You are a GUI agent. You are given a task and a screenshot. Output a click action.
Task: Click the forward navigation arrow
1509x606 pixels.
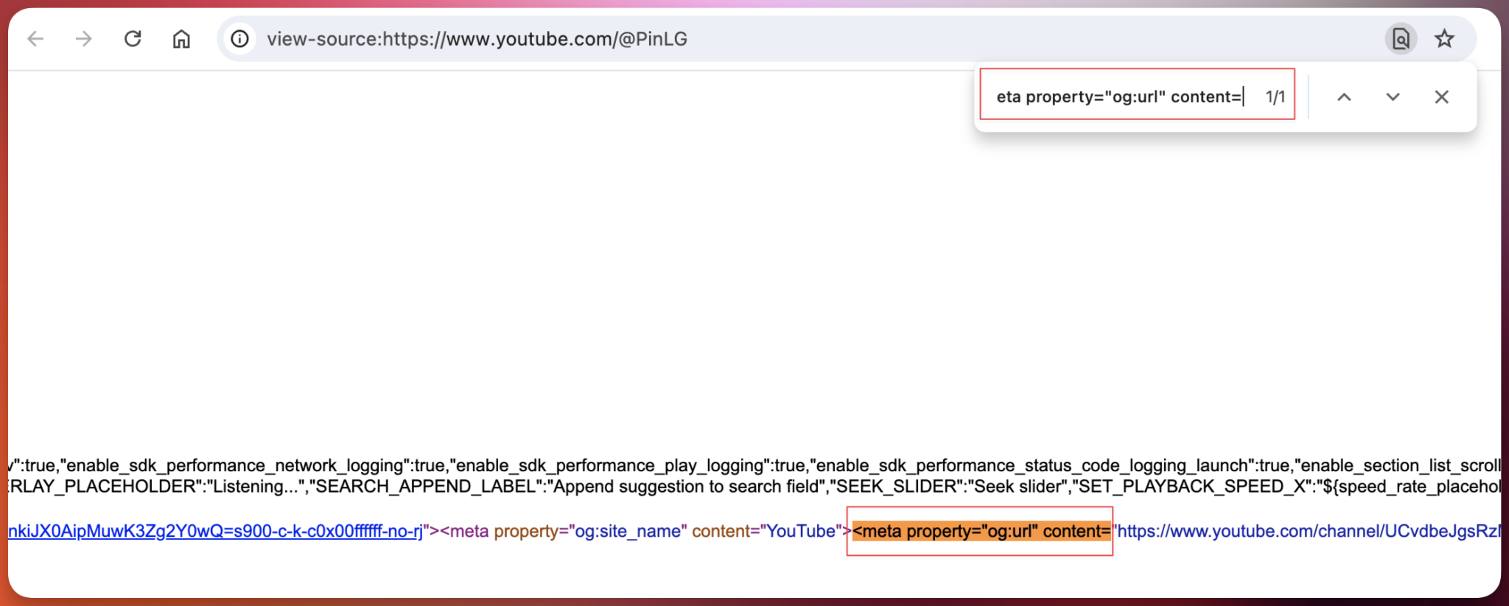[x=84, y=39]
